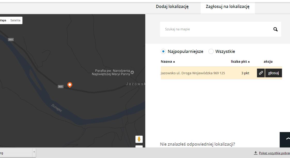Select the Wszystkie radio button
Image resolution: width=290 pixels, height=158 pixels.
coord(211,51)
